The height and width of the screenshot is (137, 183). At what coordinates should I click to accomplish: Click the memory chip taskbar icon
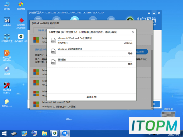14,134
